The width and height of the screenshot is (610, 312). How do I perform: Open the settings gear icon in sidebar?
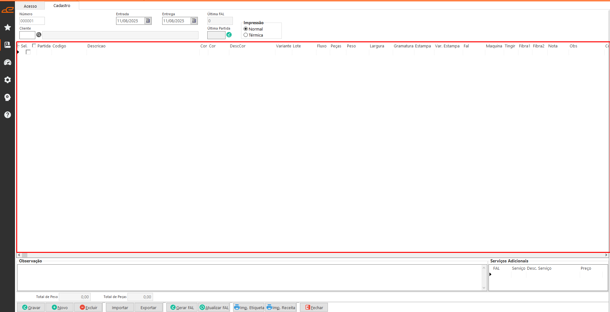click(8, 80)
